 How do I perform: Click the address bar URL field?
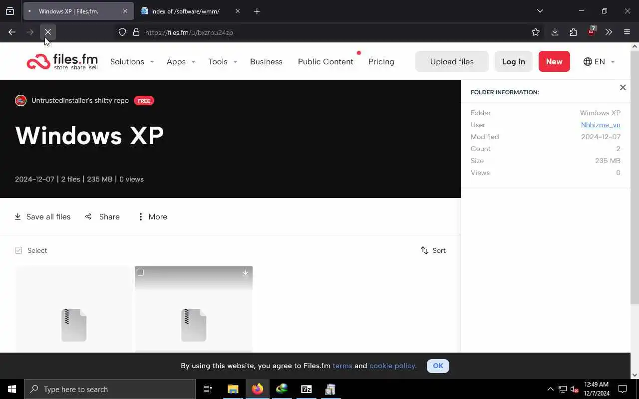point(329,32)
